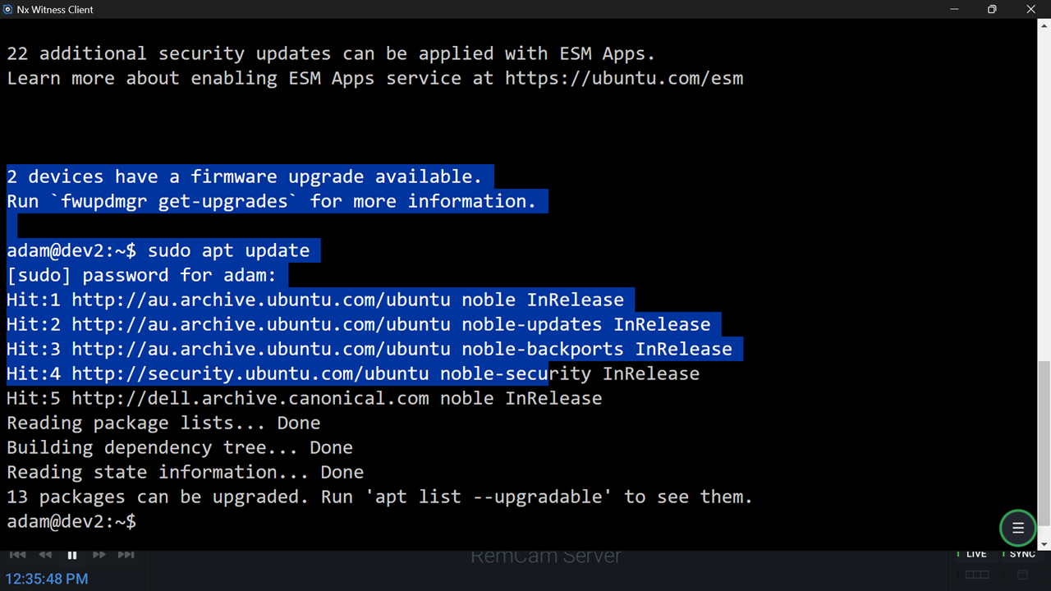Click 'Reading state information... Done' line
This screenshot has width=1051, height=591.
185,473
